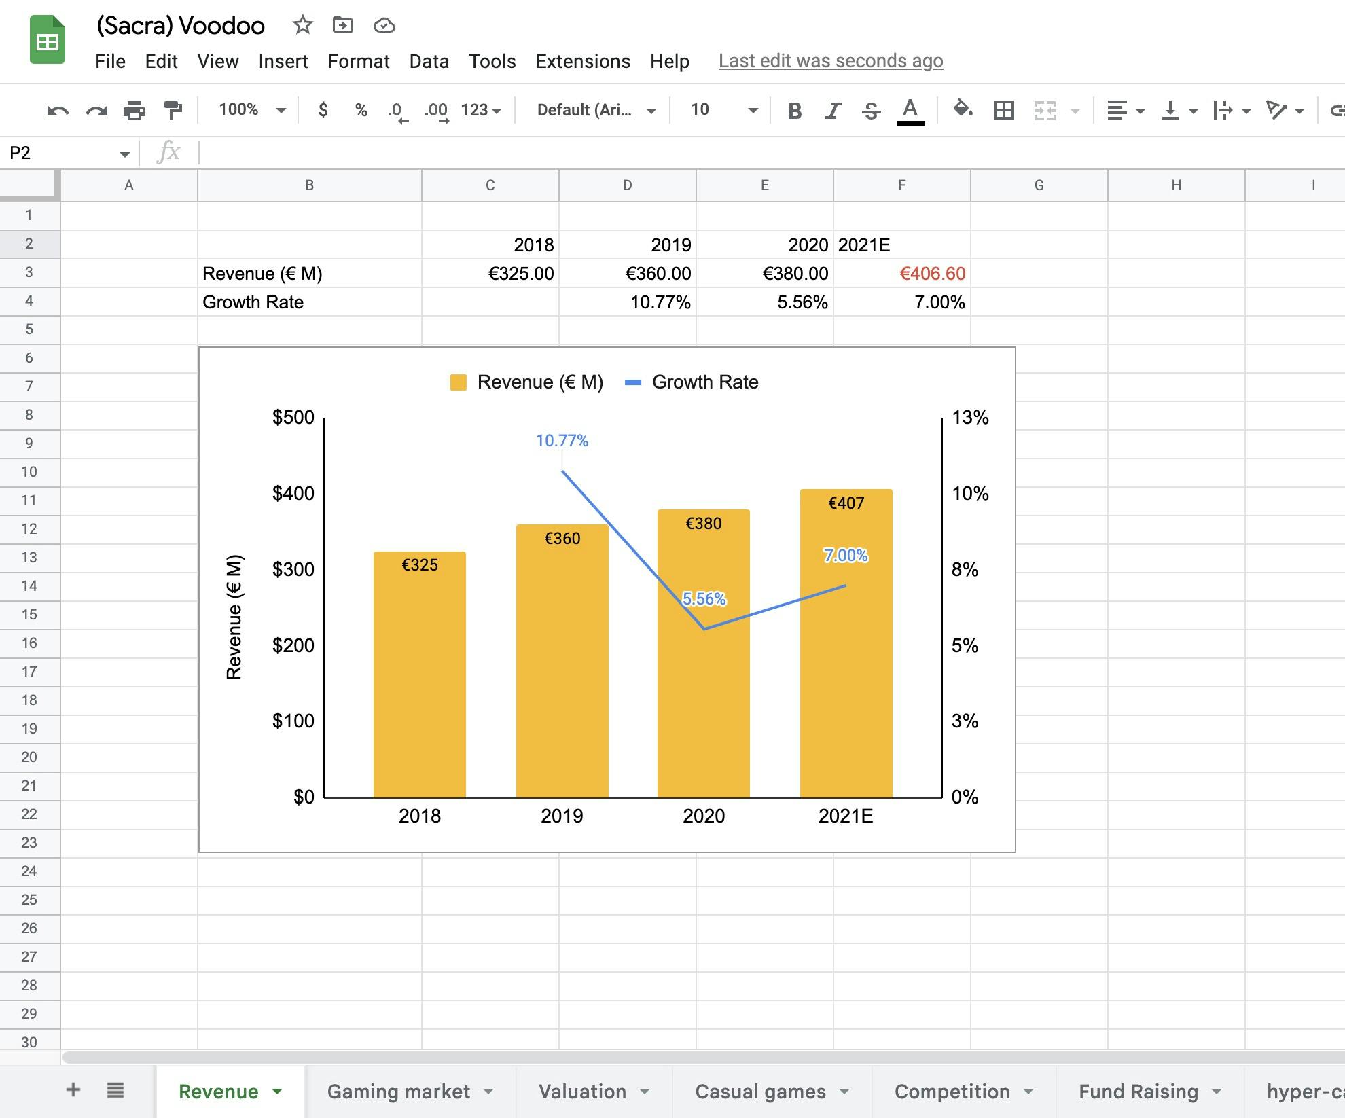
Task: Click into the formula bar
Action: (772, 152)
